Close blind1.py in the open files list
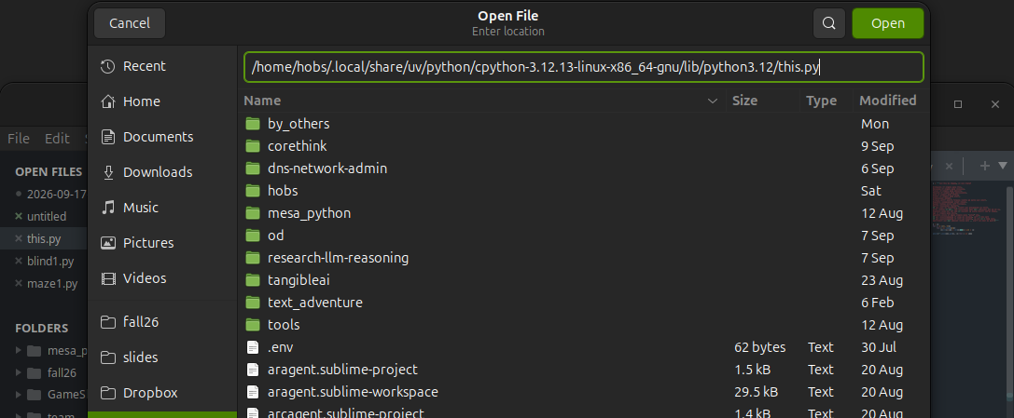The width and height of the screenshot is (1014, 418). pos(19,262)
